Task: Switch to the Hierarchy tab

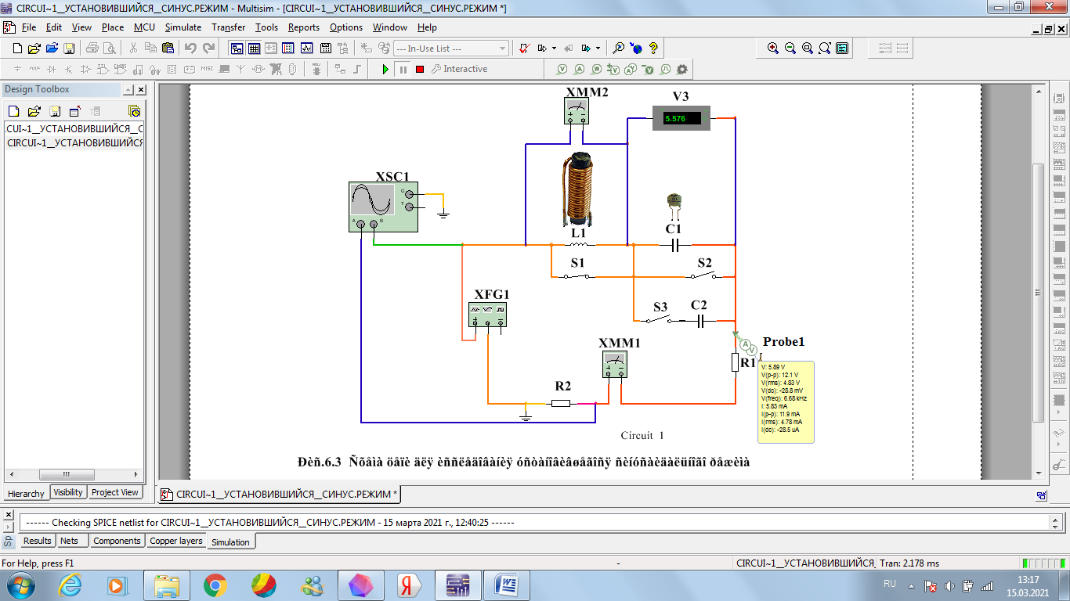Action: (26, 493)
